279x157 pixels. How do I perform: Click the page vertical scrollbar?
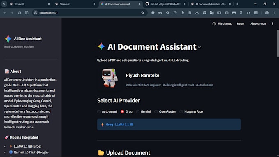pos(278,44)
